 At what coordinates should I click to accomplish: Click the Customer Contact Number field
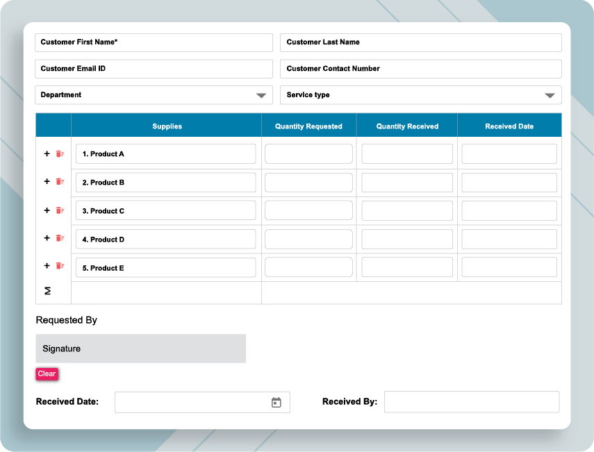(420, 69)
